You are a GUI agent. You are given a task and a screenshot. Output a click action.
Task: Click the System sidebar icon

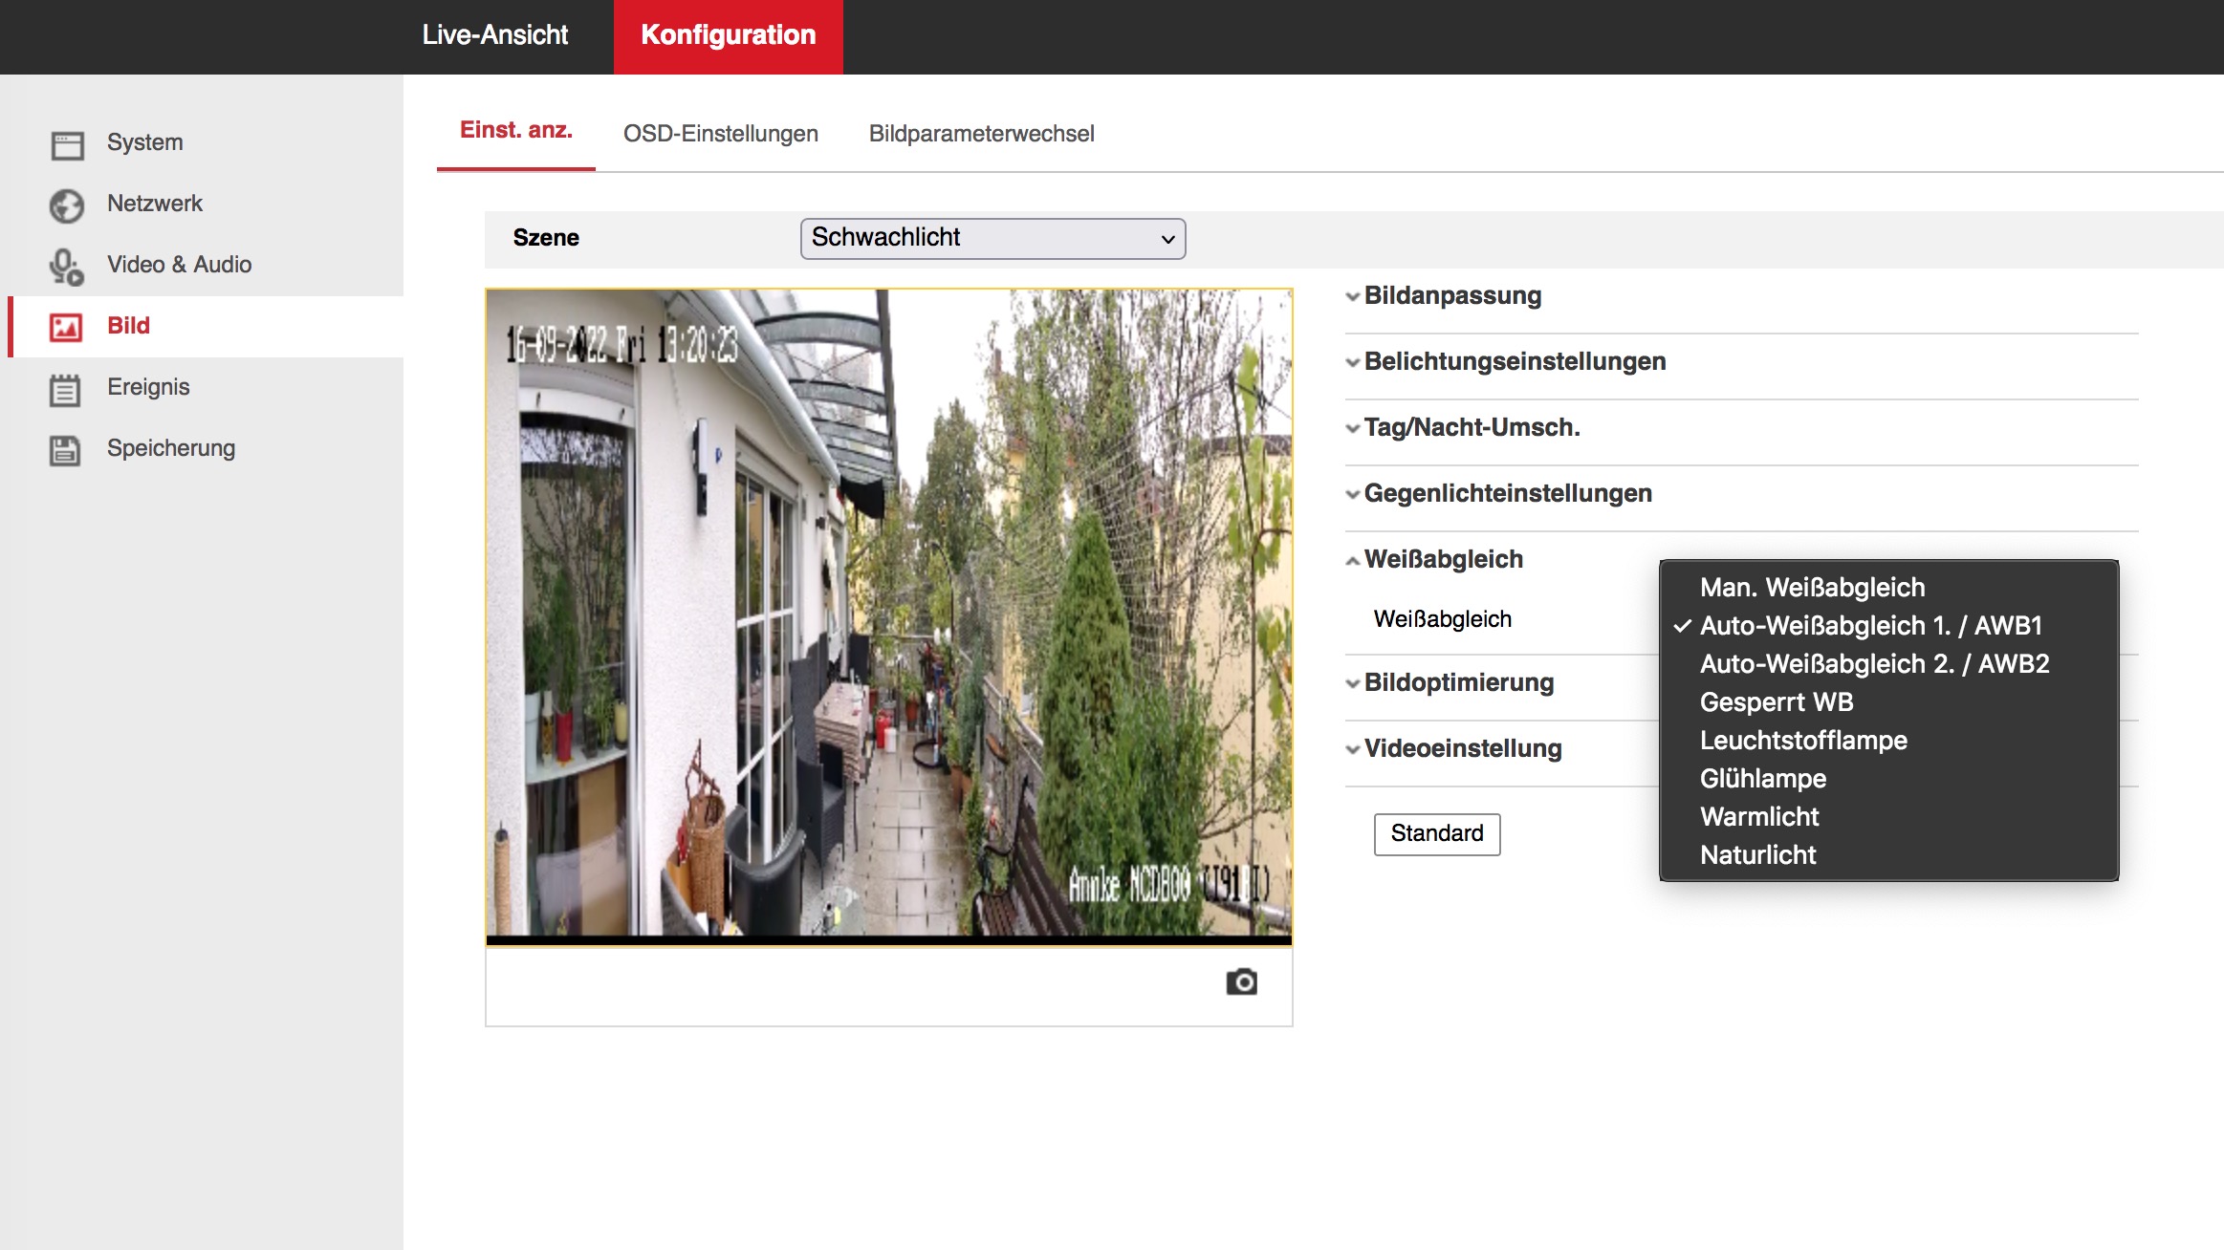point(67,144)
